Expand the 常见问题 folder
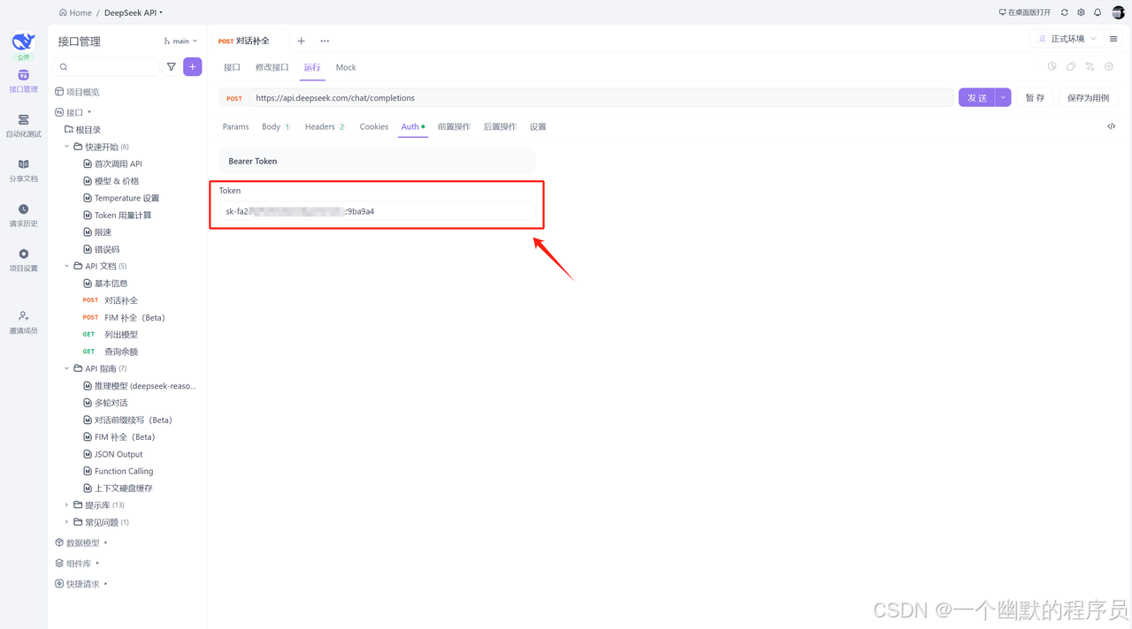Image resolution: width=1132 pixels, height=629 pixels. coord(66,522)
